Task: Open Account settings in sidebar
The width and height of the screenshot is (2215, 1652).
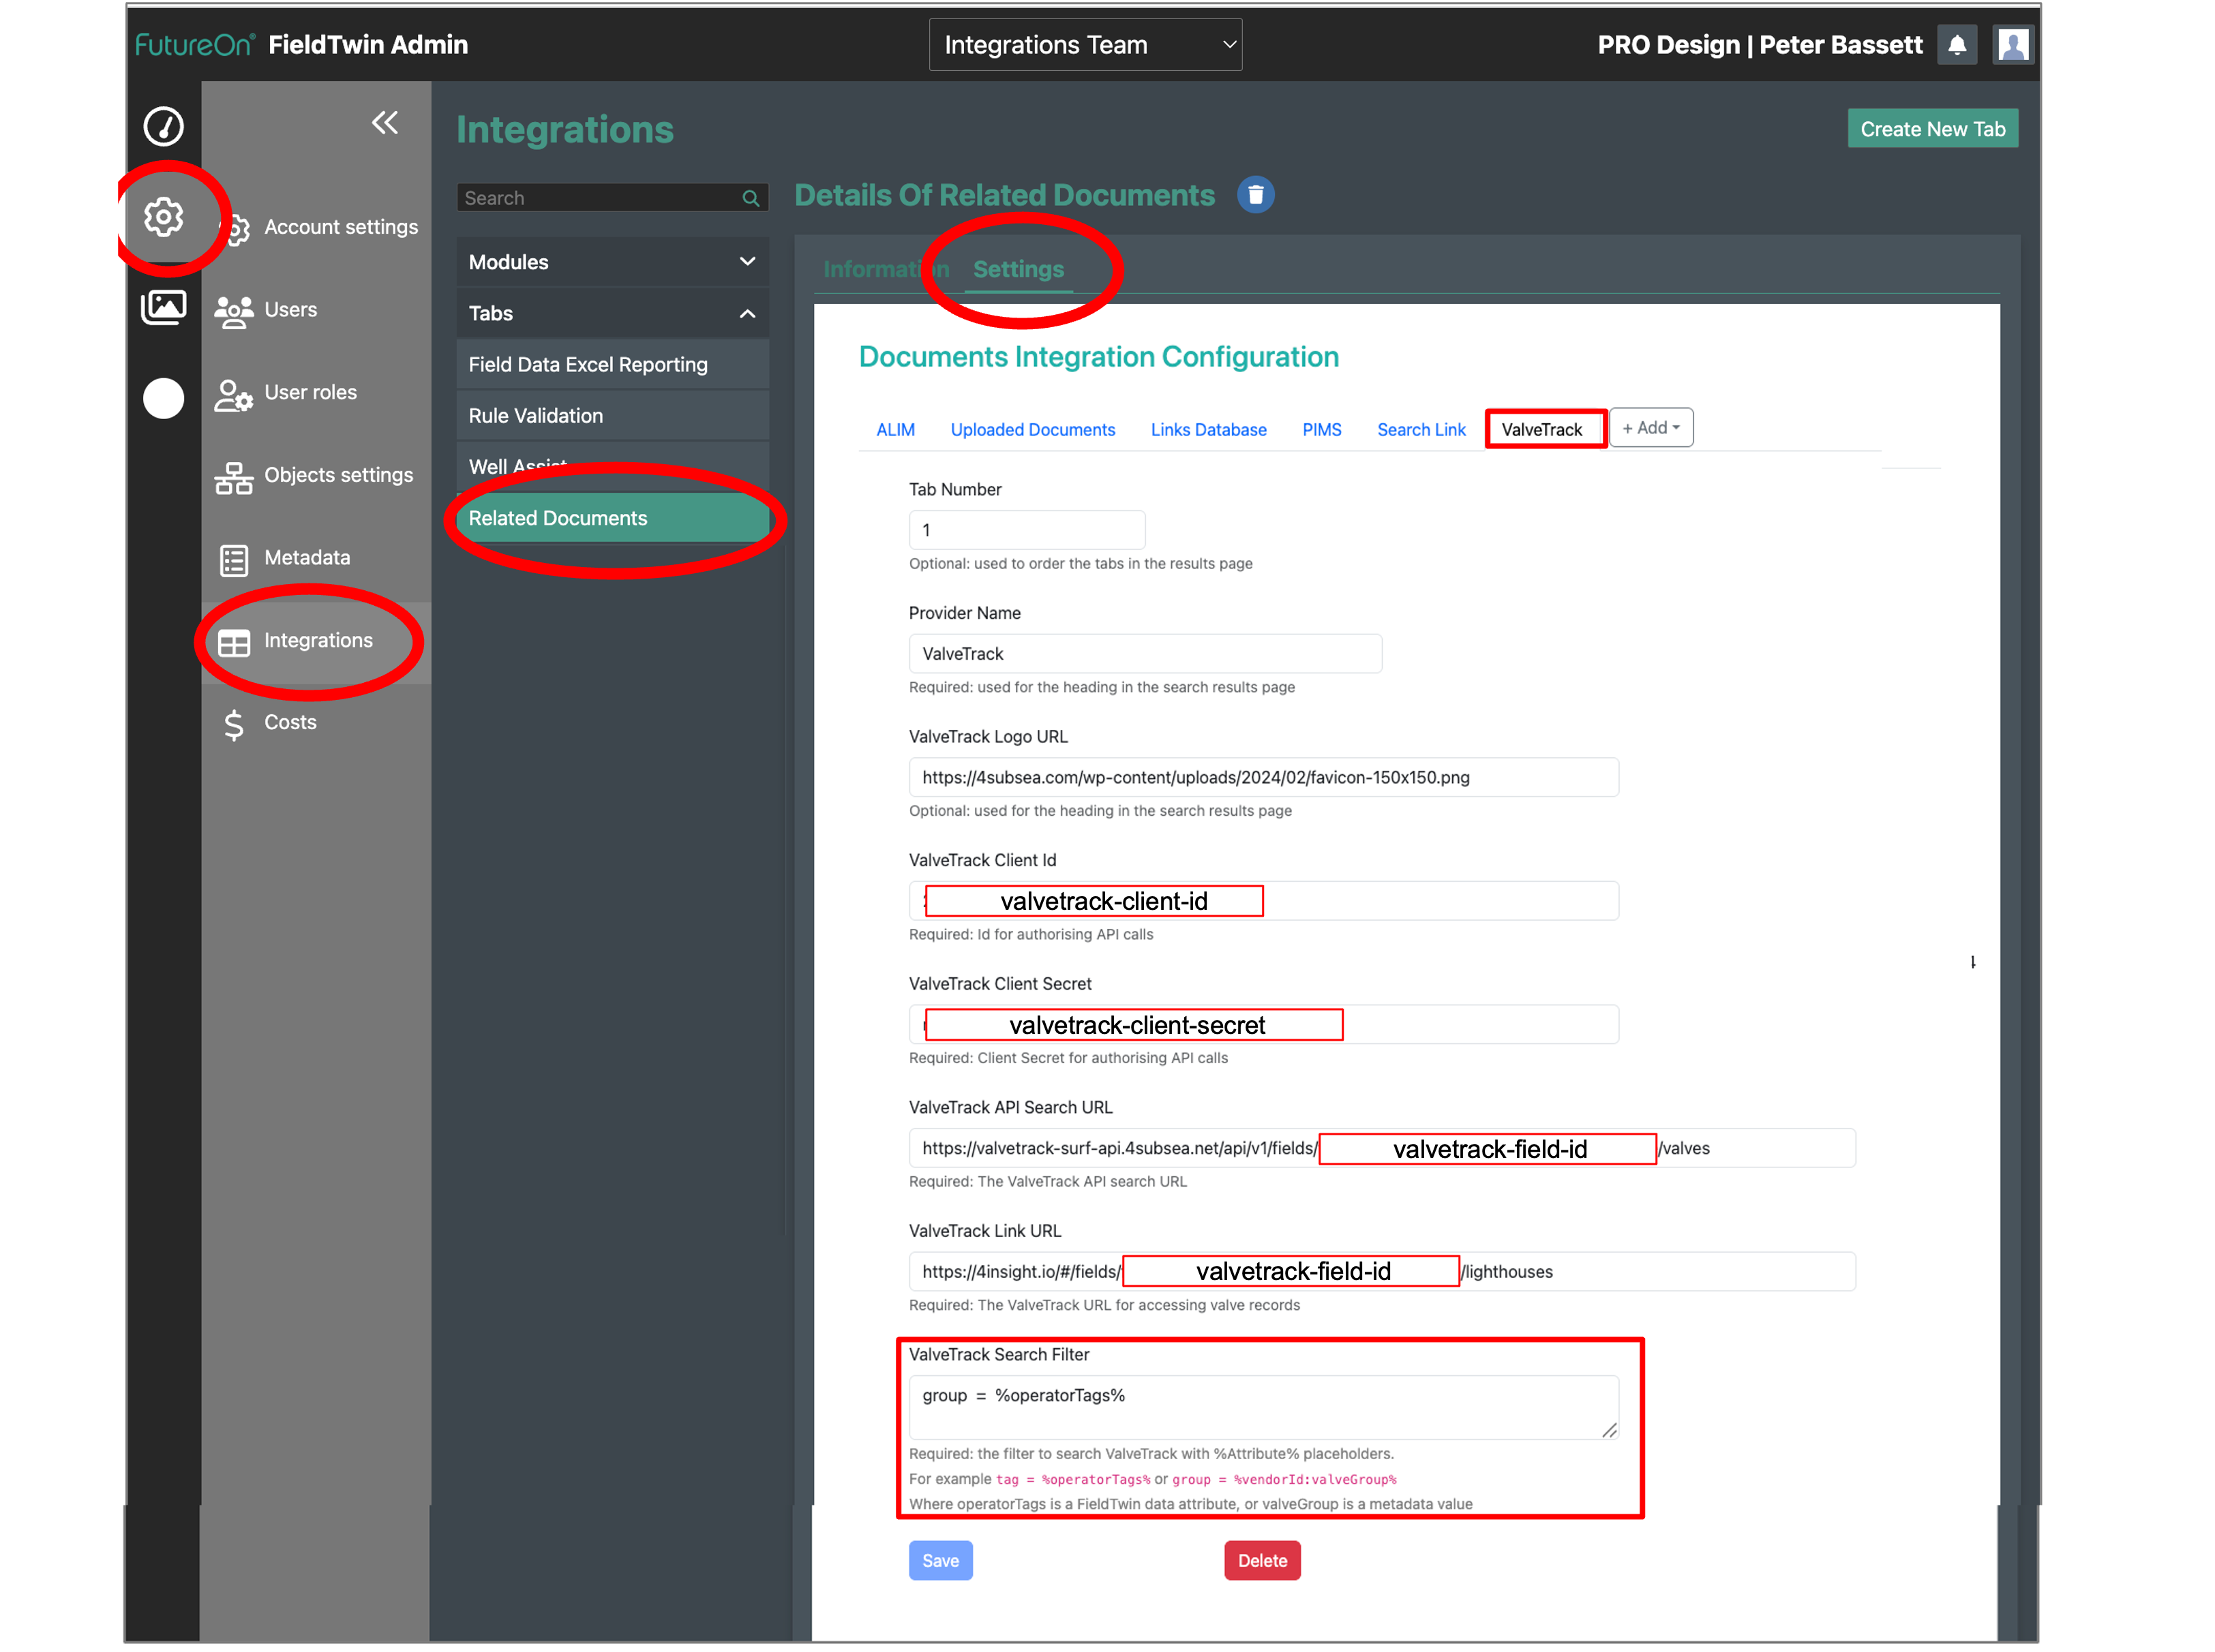Action: pos(340,227)
